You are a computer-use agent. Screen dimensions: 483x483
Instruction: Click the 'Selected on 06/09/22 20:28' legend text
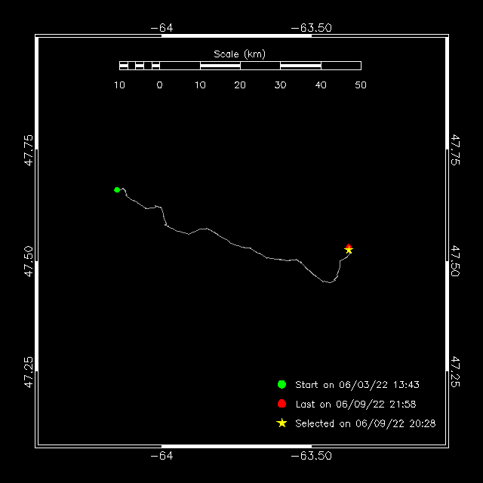[365, 424]
